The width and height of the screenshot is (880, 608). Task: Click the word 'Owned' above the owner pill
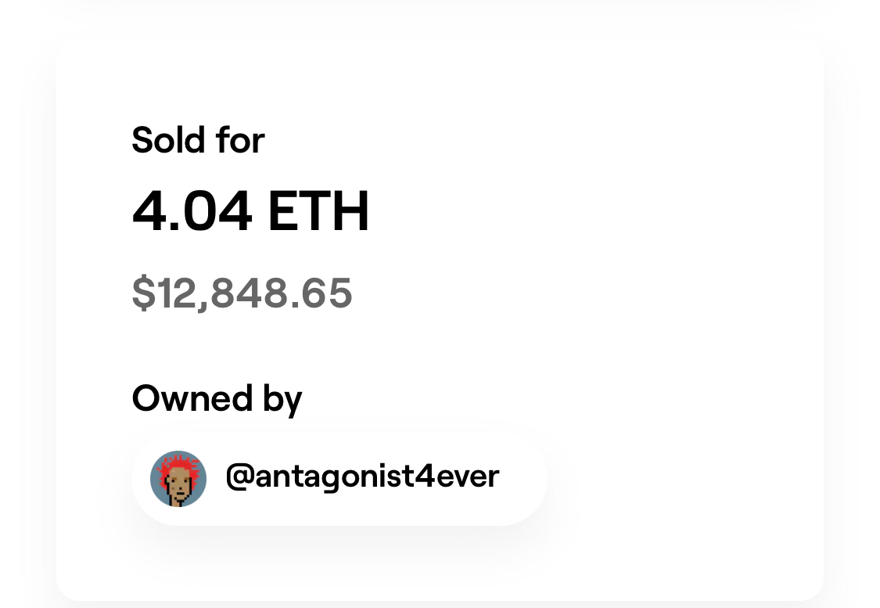pos(192,398)
